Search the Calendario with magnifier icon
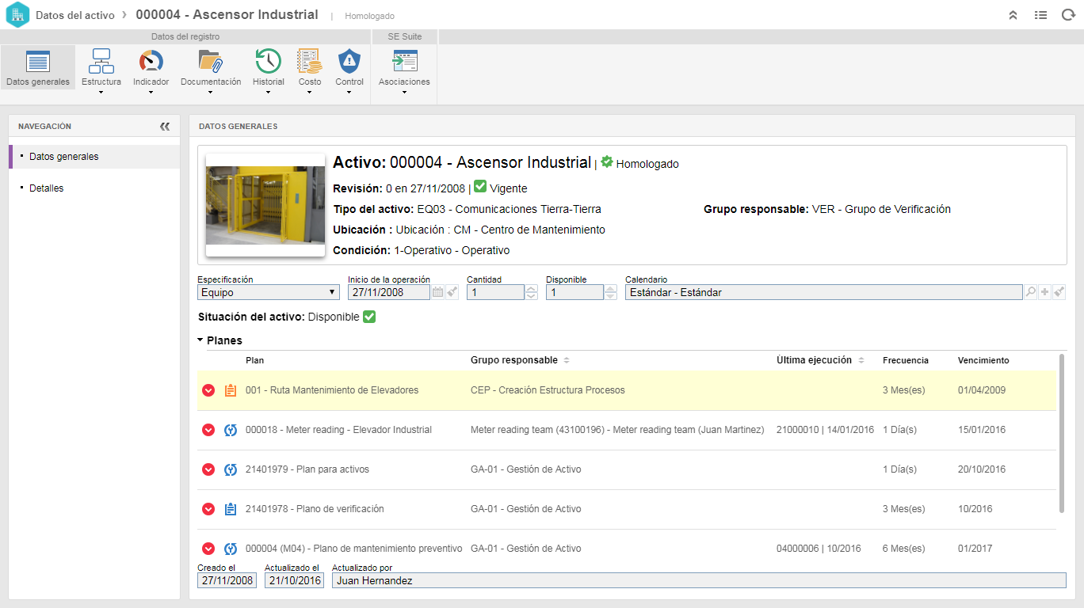Image resolution: width=1084 pixels, height=608 pixels. pos(1030,292)
